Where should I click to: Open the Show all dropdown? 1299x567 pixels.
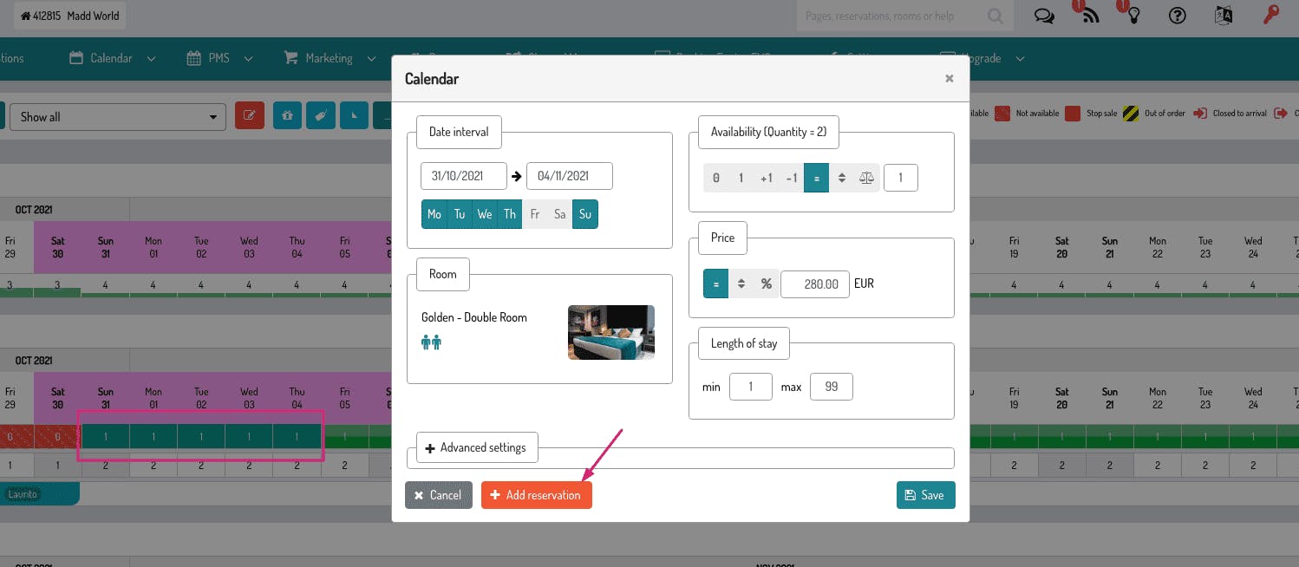[x=117, y=117]
